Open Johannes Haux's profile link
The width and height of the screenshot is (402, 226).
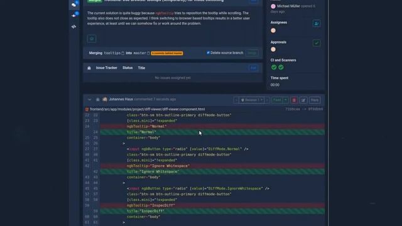(121, 99)
